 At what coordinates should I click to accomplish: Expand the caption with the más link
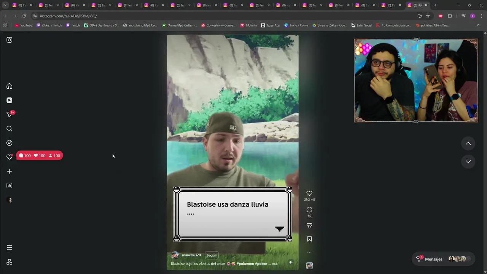point(275,264)
